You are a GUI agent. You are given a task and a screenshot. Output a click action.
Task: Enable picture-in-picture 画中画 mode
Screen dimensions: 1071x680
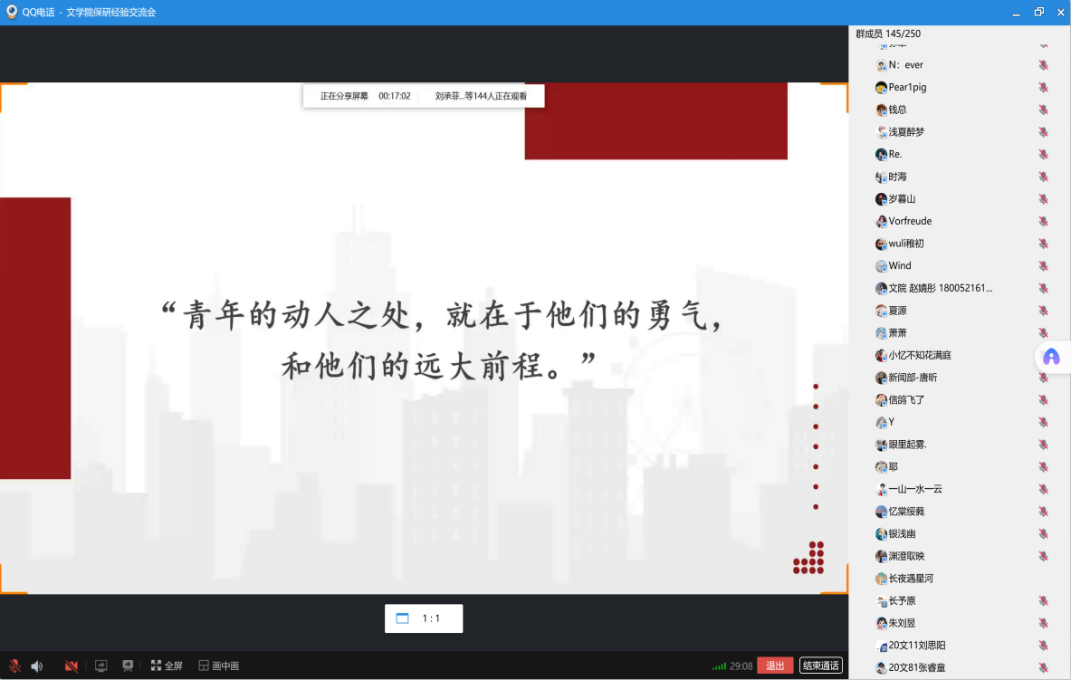(218, 666)
